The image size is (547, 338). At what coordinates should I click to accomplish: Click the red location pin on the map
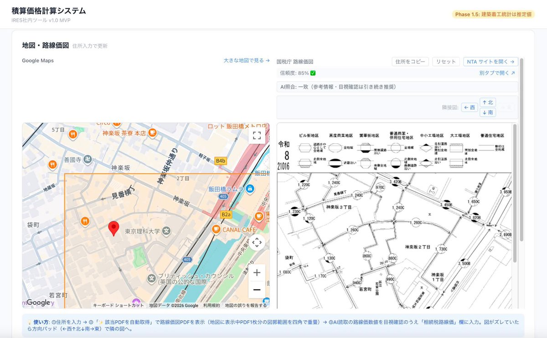[x=113, y=228]
